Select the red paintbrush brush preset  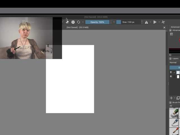174,131
